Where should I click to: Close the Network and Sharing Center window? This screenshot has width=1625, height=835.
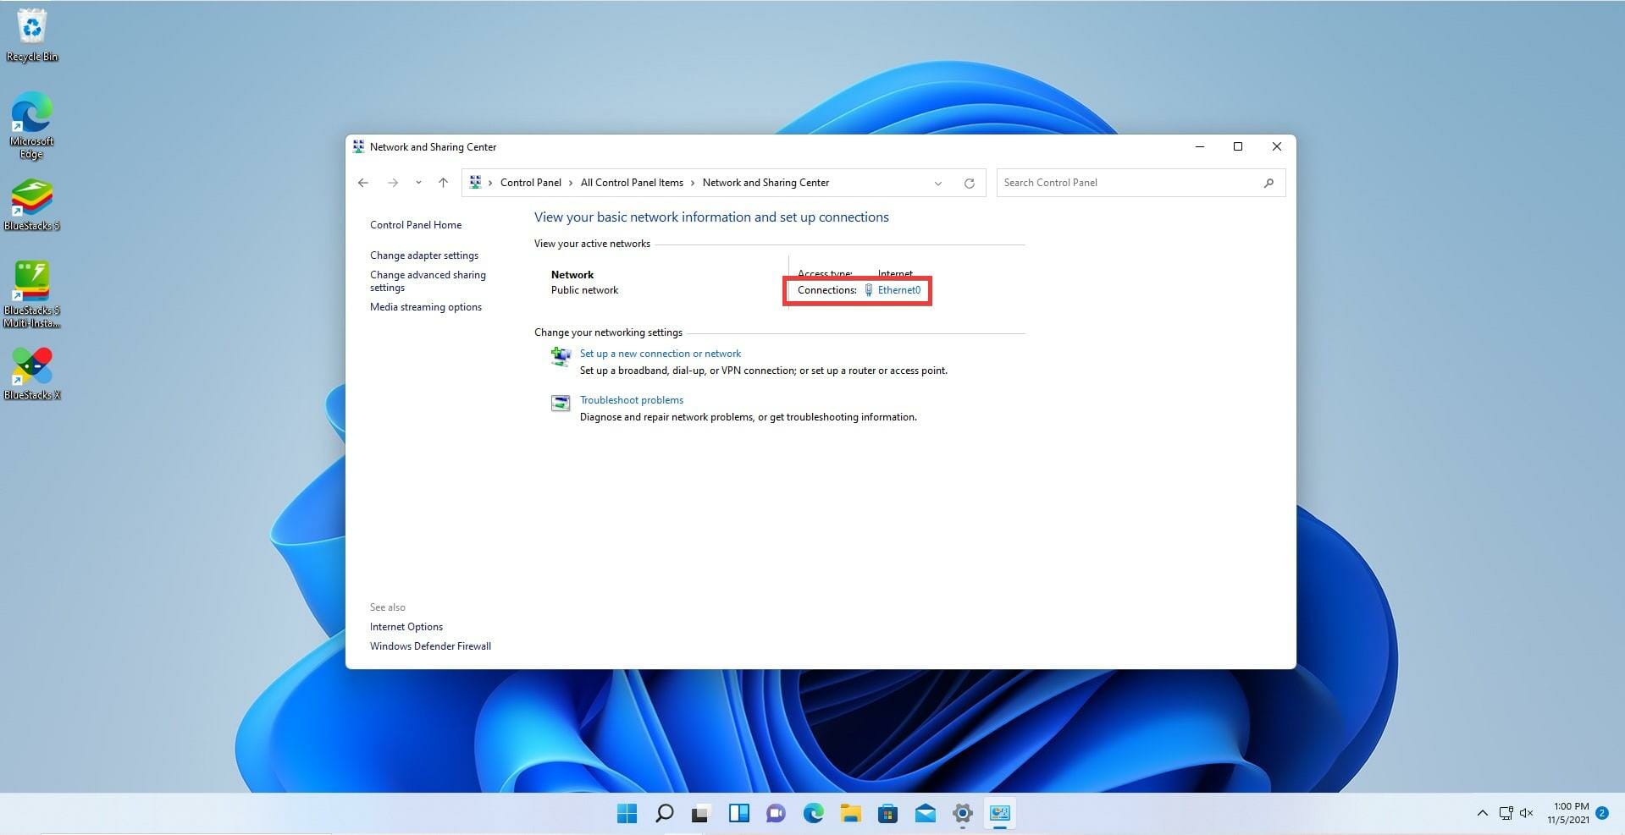pyautogui.click(x=1277, y=147)
